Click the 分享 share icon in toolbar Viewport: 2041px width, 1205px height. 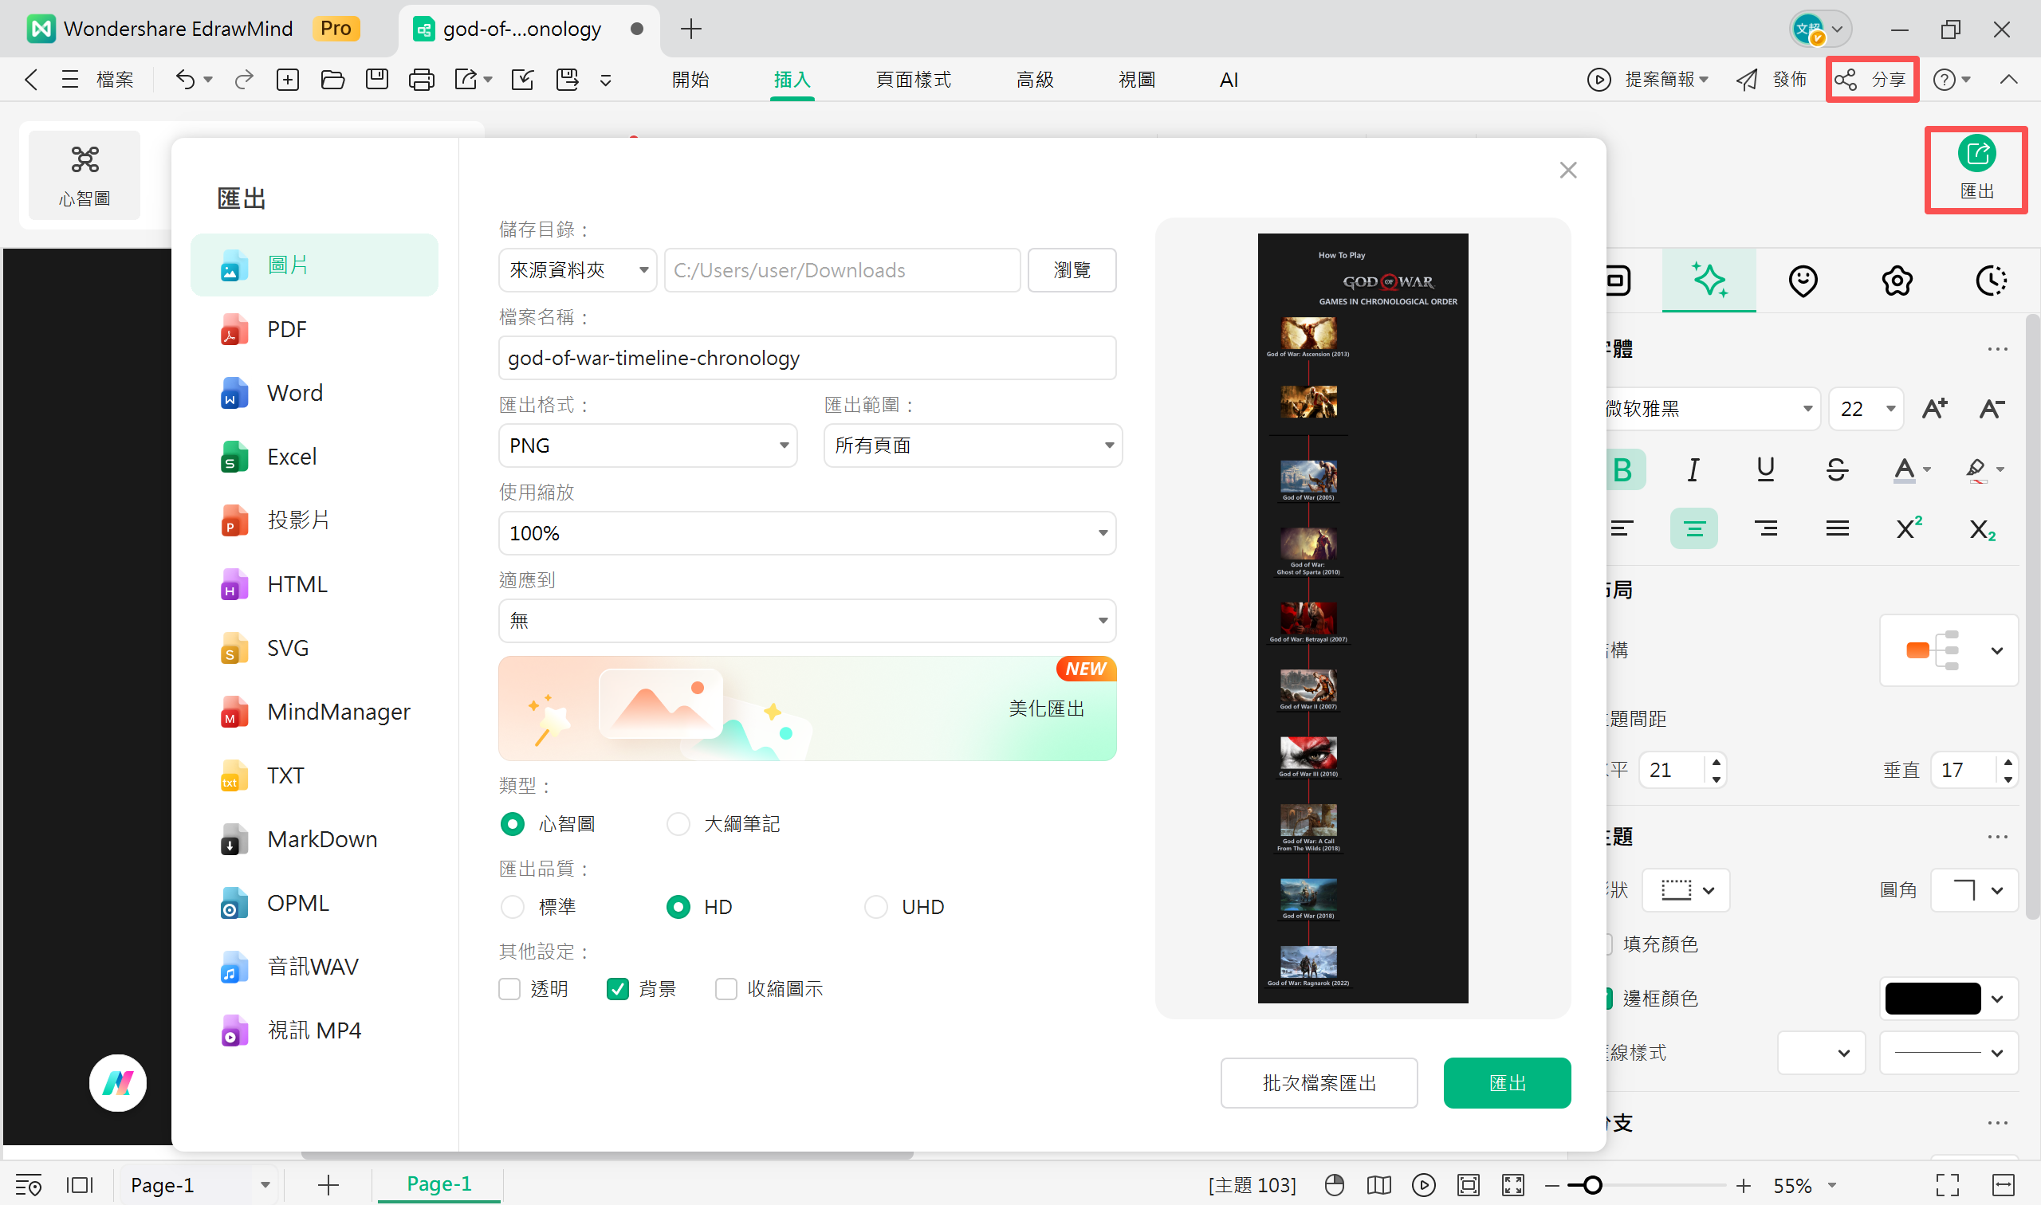tap(1872, 79)
